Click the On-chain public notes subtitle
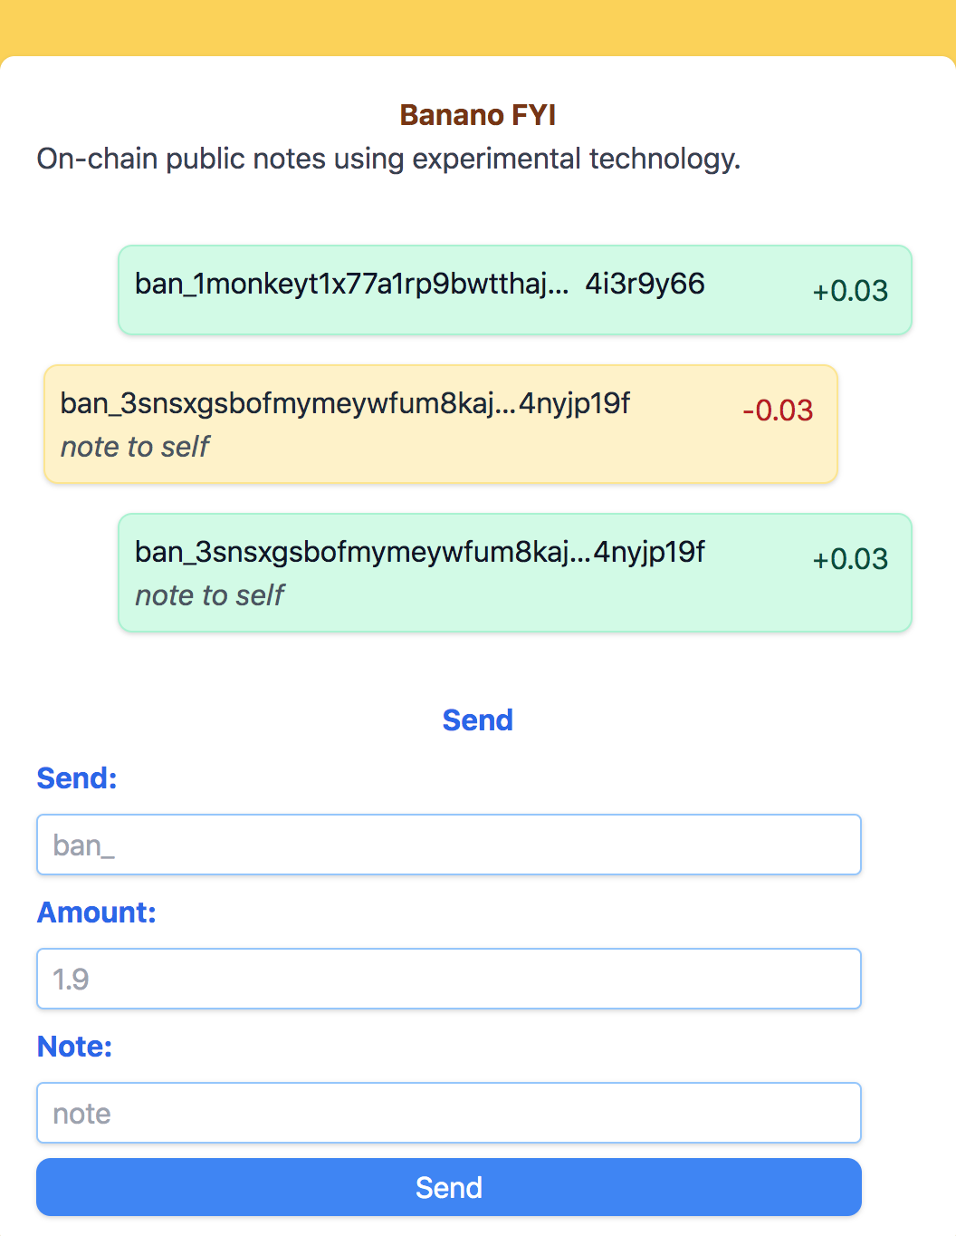This screenshot has height=1236, width=956. click(x=388, y=159)
